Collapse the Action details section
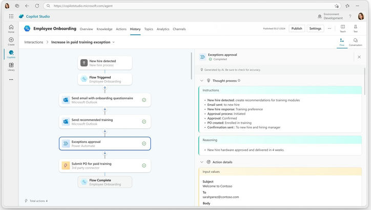This screenshot has width=371, height=210. (x=202, y=162)
